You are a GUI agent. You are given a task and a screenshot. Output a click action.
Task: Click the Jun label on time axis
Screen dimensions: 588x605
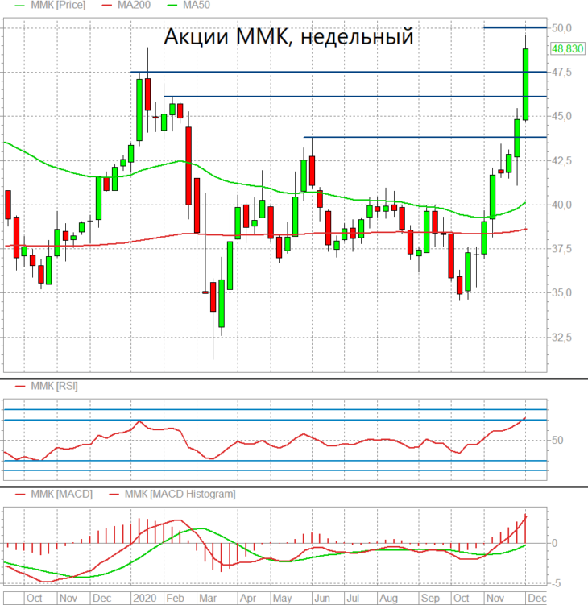(322, 598)
